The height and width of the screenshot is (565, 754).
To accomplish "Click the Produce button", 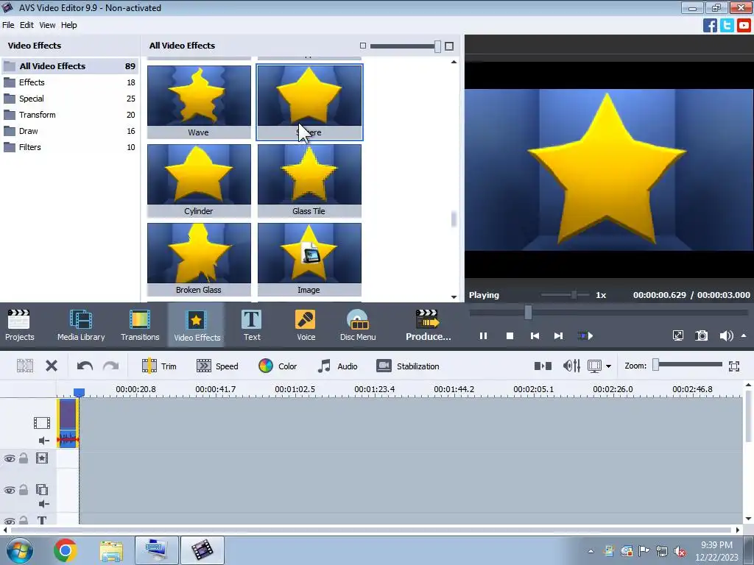I will [428, 325].
